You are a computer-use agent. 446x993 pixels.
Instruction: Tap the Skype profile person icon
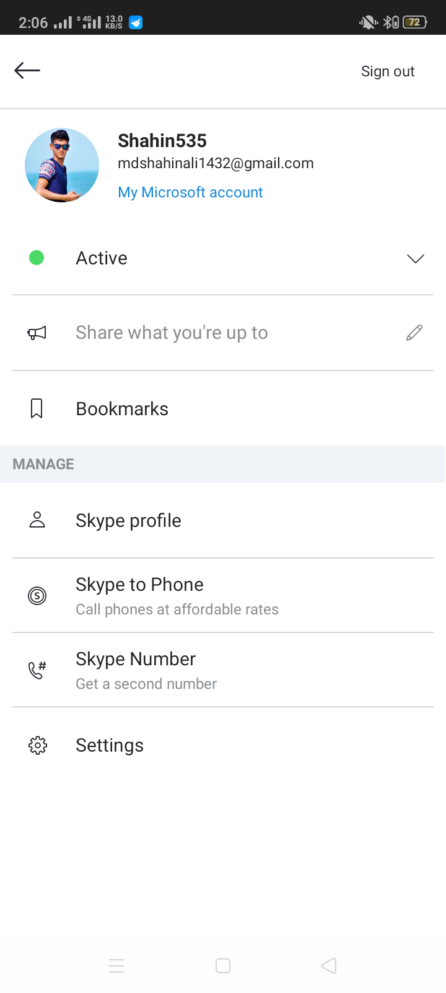pos(37,520)
